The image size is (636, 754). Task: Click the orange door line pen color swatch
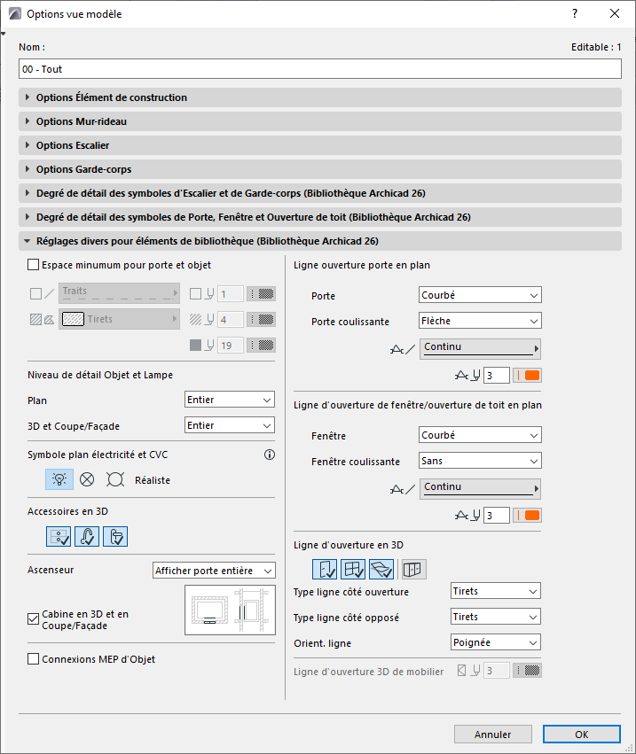click(527, 375)
